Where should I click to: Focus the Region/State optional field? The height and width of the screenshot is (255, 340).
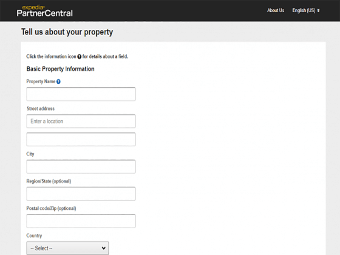click(81, 194)
